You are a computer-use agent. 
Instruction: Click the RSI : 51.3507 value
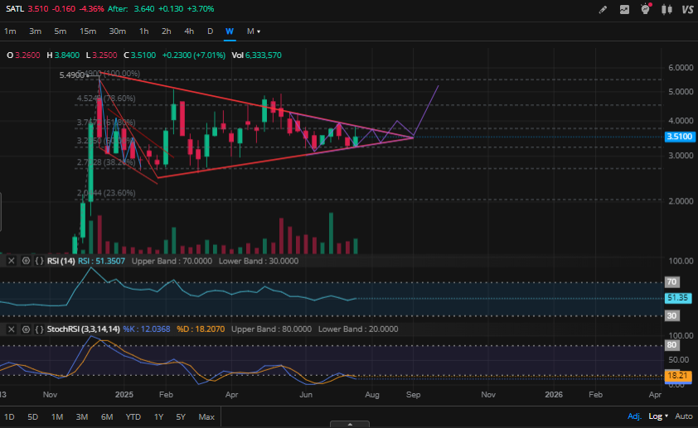click(x=101, y=261)
